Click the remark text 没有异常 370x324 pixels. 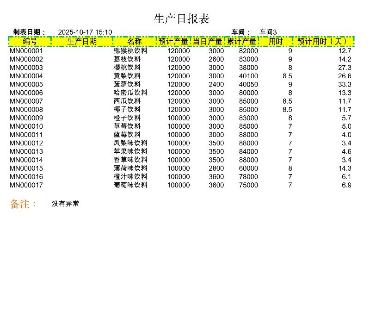pyautogui.click(x=65, y=204)
